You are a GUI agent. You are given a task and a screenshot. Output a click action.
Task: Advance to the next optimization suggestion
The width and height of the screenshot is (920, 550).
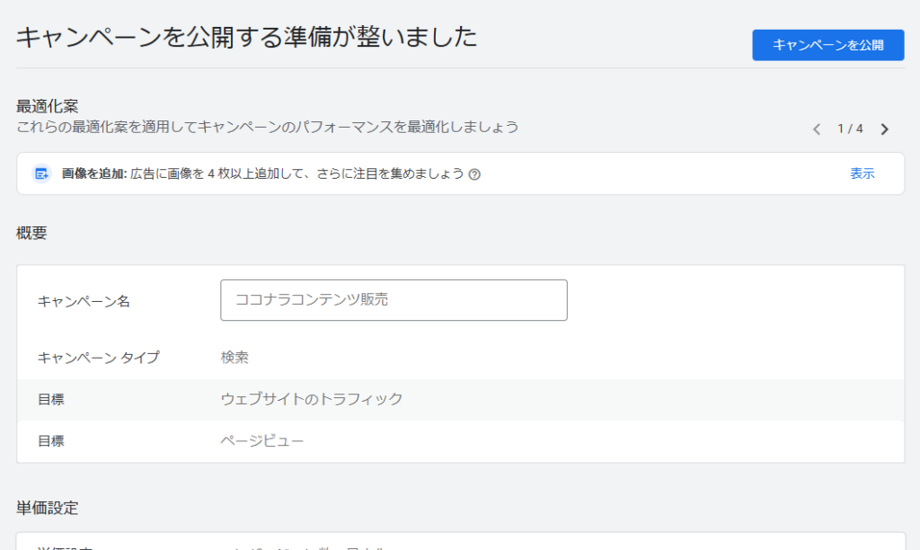tap(884, 129)
